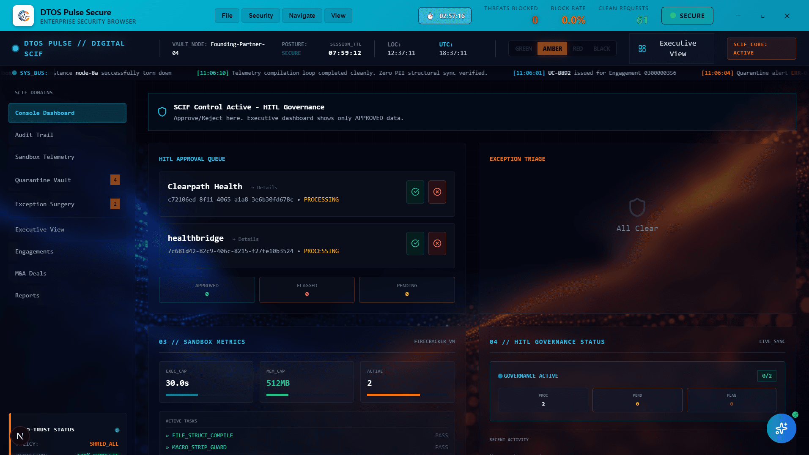The image size is (809, 455).
Task: Open the Executive View button in header
Action: click(x=672, y=49)
